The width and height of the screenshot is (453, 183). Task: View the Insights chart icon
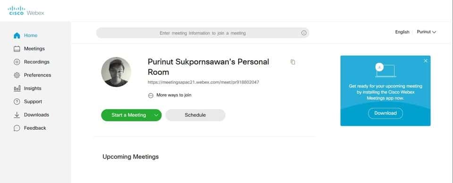coord(17,88)
